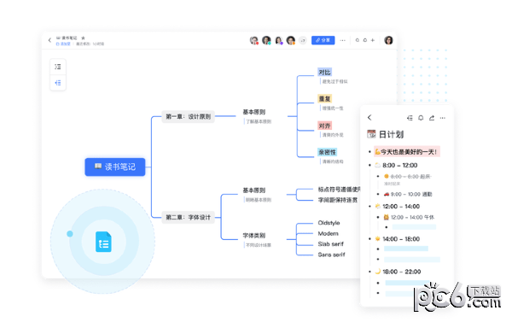Click the back chevron in 日计划 panel

coord(369,117)
